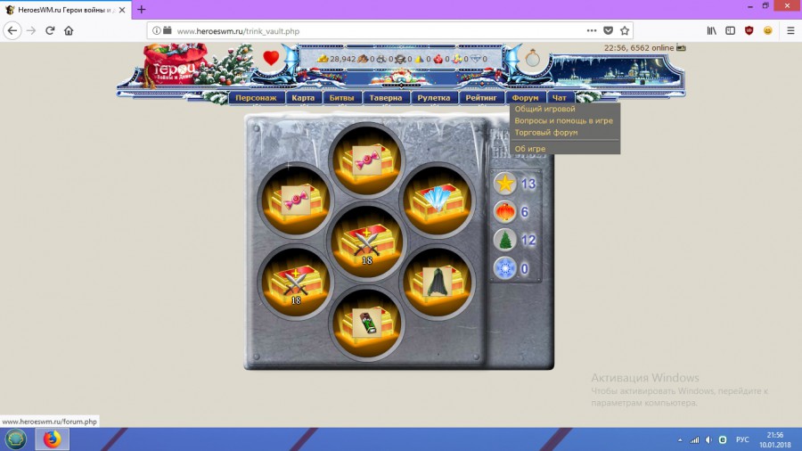Switch input language РУС
The image size is (802, 451).
tap(742, 439)
